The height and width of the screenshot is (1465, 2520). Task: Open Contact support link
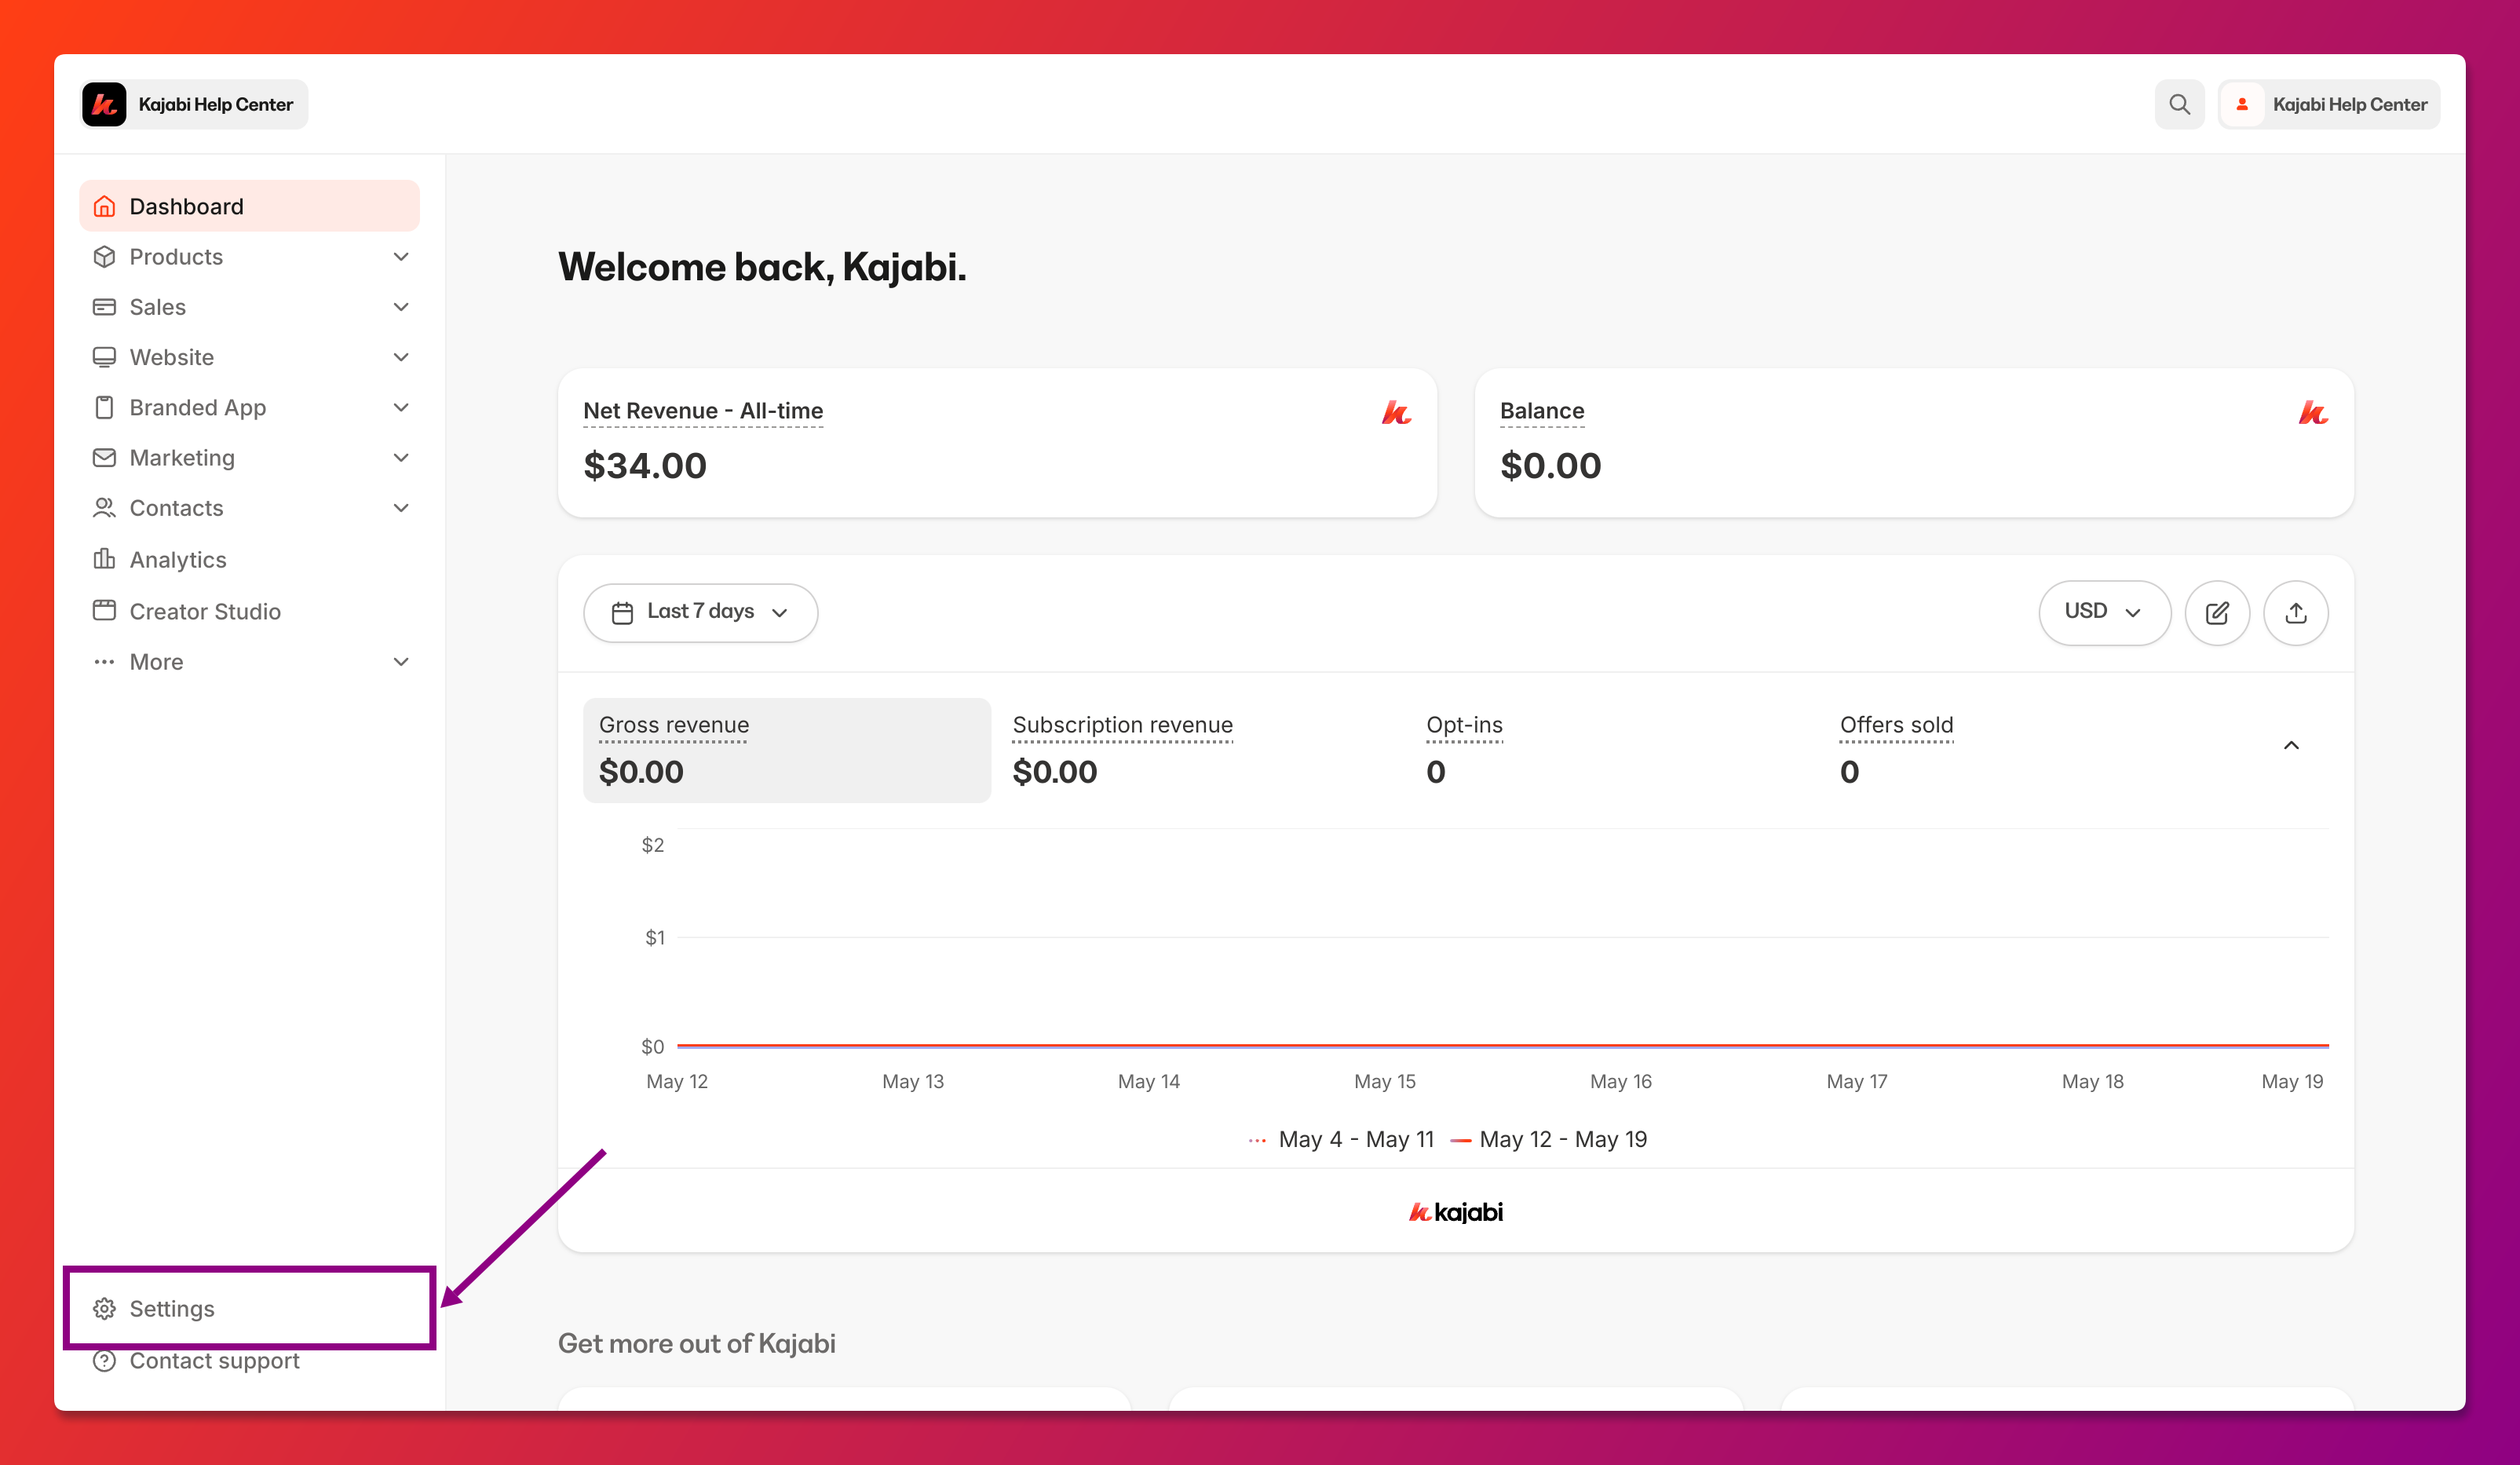click(249, 1361)
